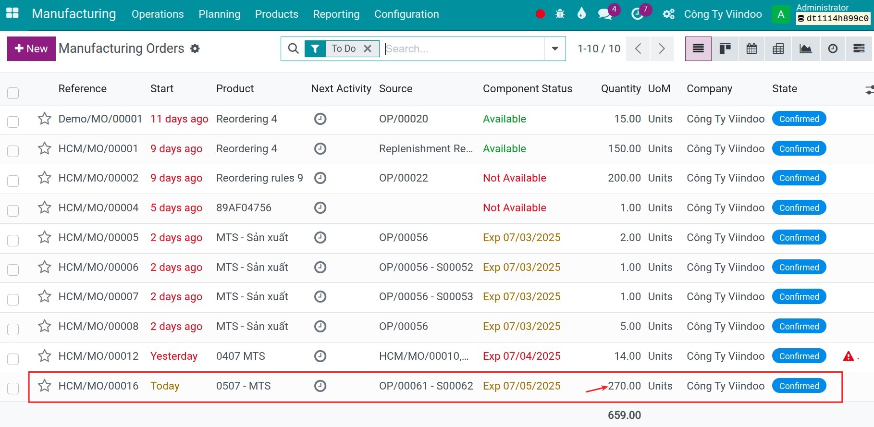The width and height of the screenshot is (874, 427).
Task: Switch to Kanban view
Action: point(725,49)
